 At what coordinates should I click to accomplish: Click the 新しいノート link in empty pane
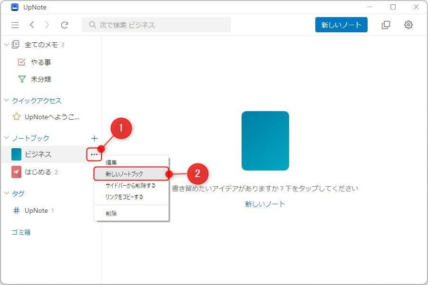pos(265,204)
